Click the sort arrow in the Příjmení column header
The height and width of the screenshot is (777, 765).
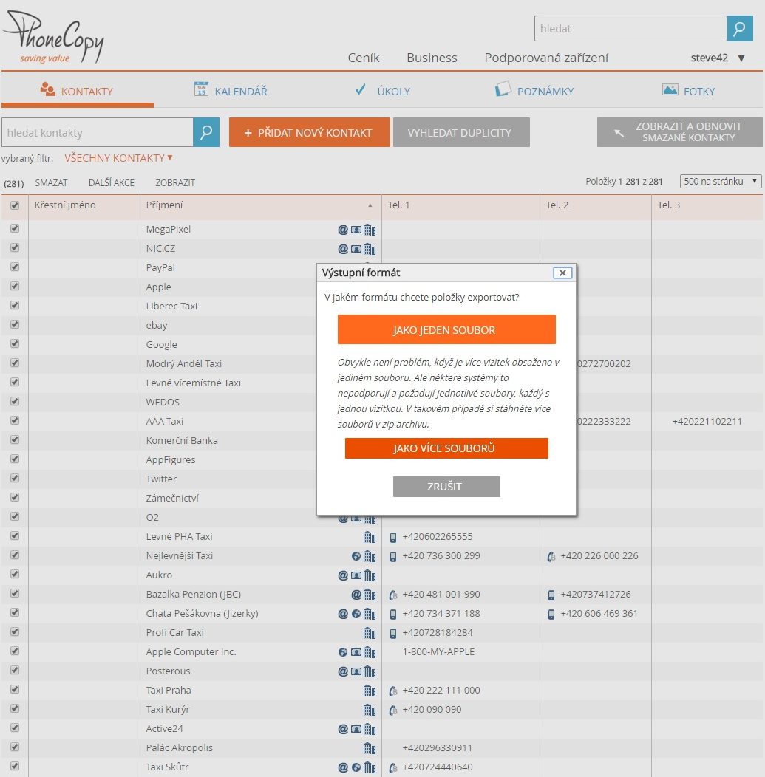[370, 205]
